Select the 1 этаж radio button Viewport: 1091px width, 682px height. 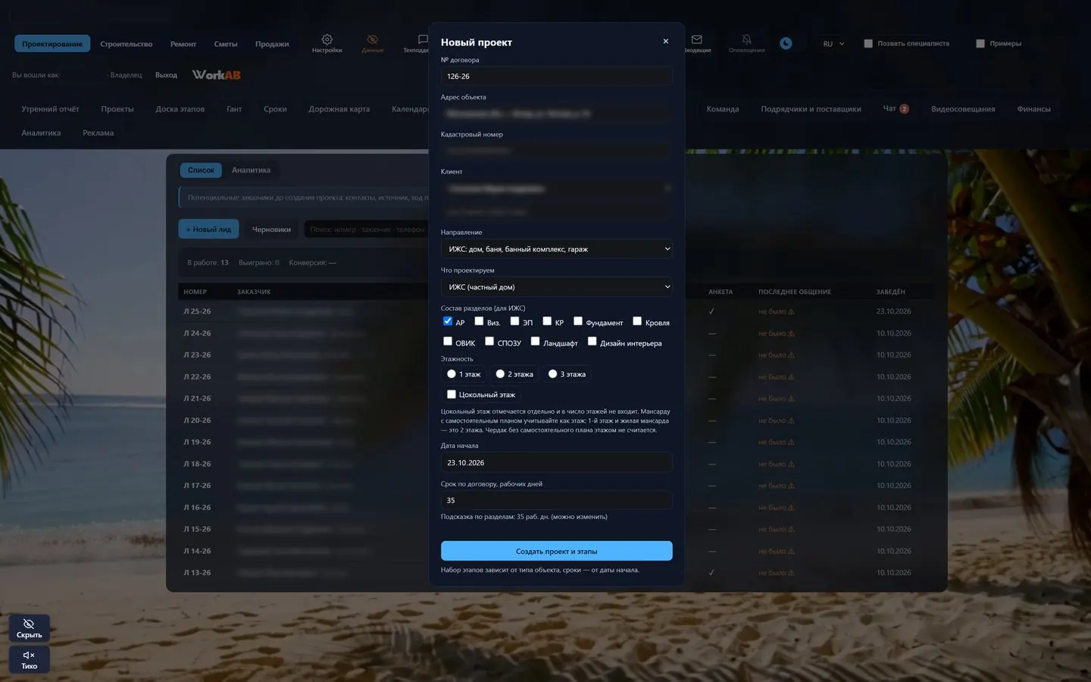452,374
